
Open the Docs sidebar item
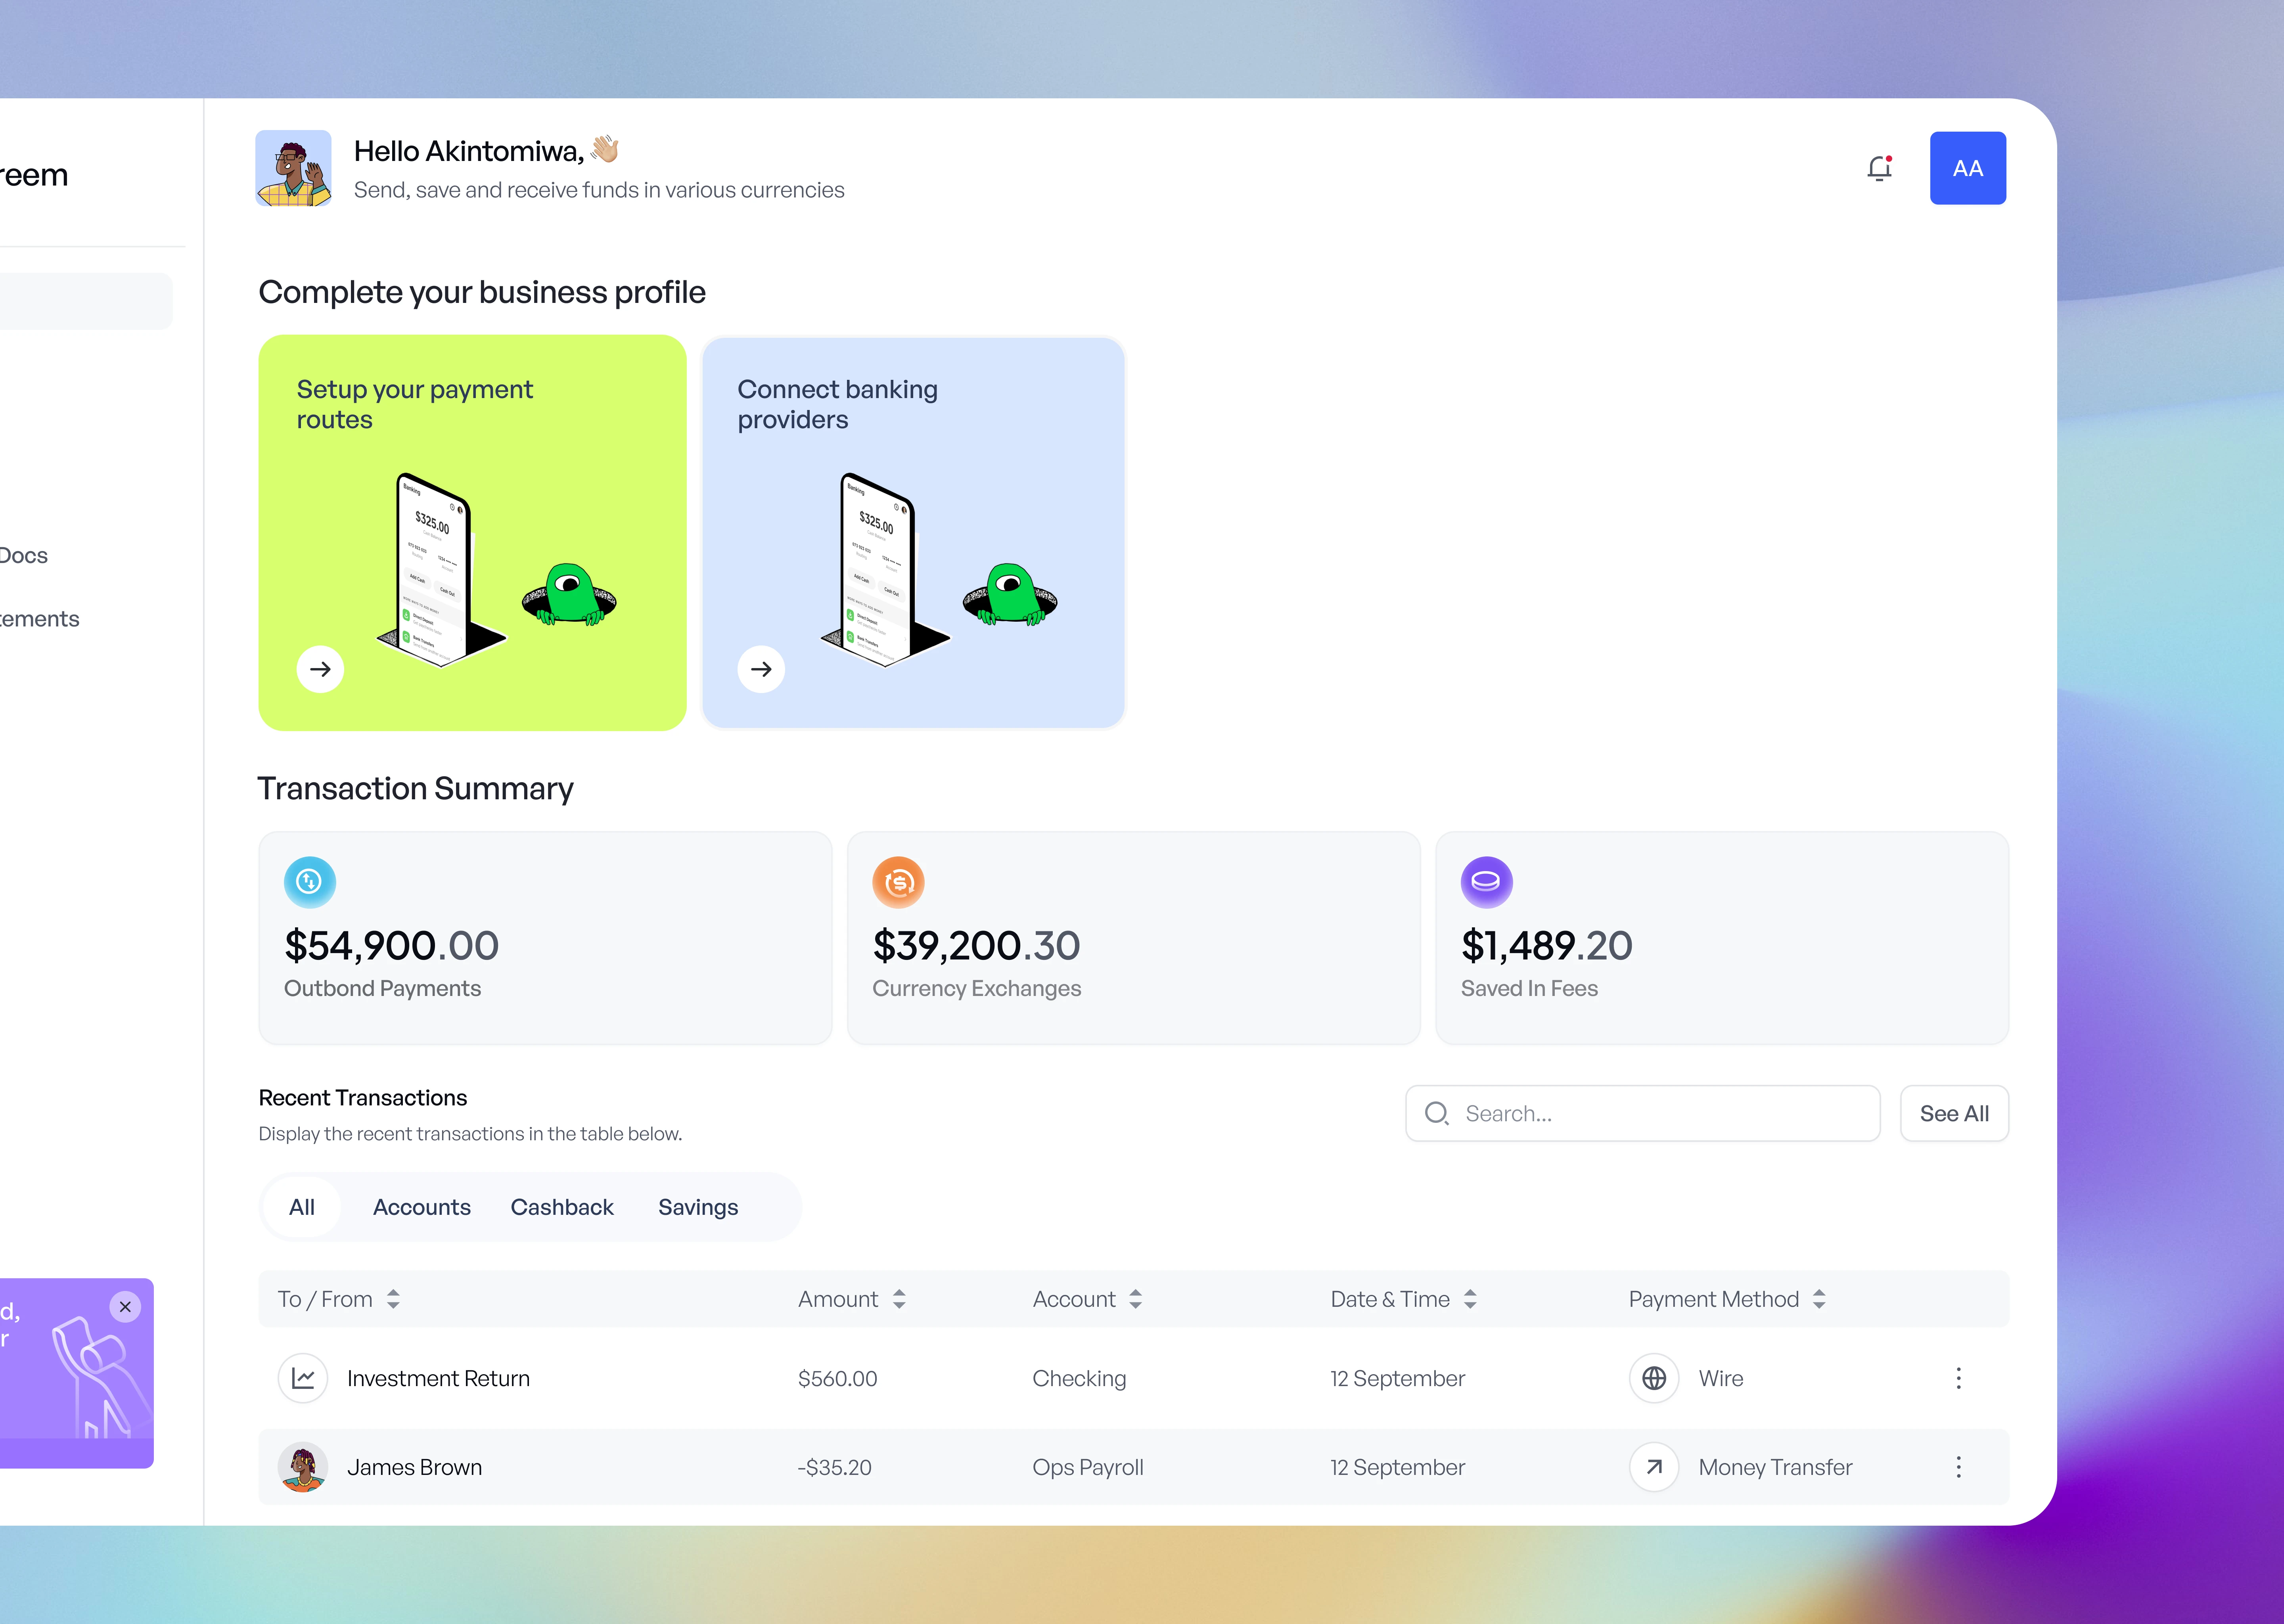pyautogui.click(x=24, y=555)
